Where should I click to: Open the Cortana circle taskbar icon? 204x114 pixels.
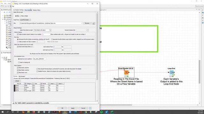click(x=13, y=112)
